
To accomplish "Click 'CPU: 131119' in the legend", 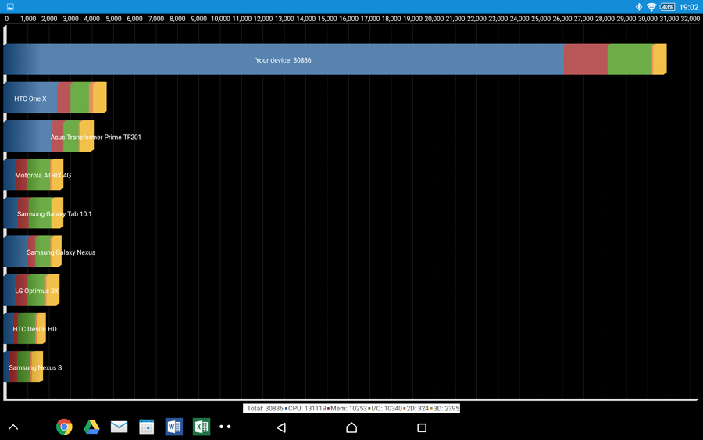I will click(307, 408).
